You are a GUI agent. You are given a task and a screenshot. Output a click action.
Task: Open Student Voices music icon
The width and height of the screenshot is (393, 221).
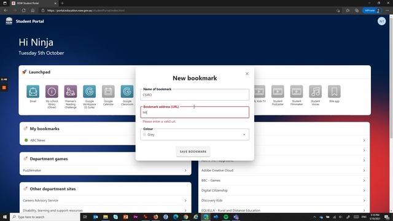[315, 91]
